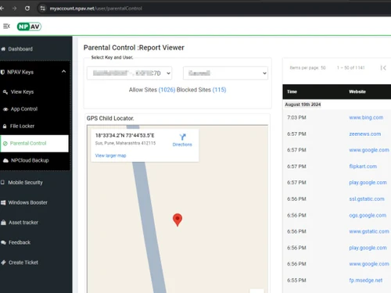The image size is (391, 293).
Task: Click the Website column header
Action: click(357, 91)
